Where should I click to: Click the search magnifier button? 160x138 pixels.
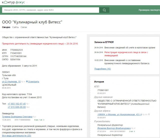point(104,10)
